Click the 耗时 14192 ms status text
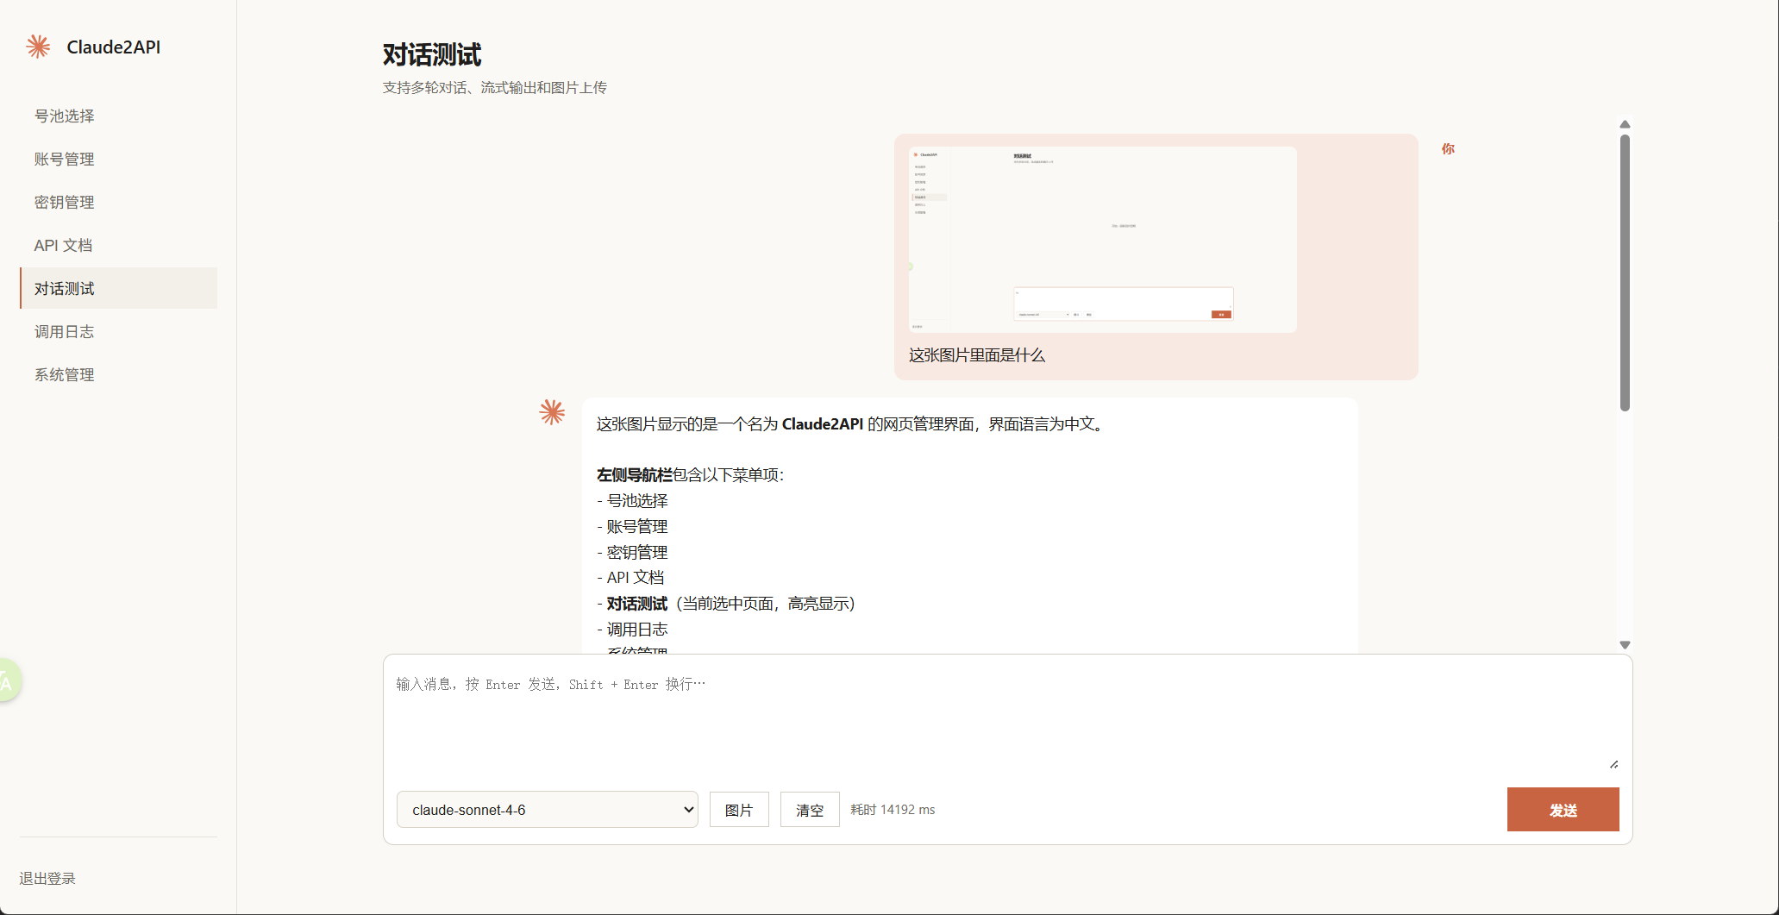The height and width of the screenshot is (915, 1779). click(x=893, y=810)
